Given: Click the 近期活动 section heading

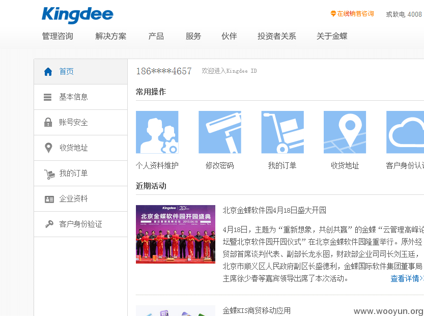Looking at the screenshot, I should 151,186.
